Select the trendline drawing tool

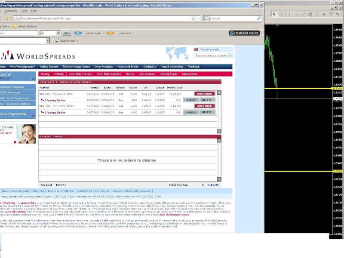coord(303,14)
